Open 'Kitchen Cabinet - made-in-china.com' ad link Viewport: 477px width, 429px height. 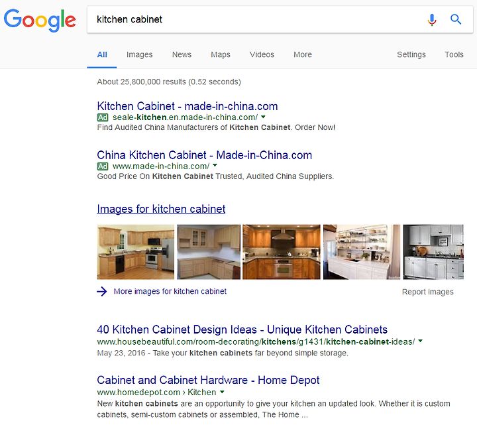tap(187, 106)
